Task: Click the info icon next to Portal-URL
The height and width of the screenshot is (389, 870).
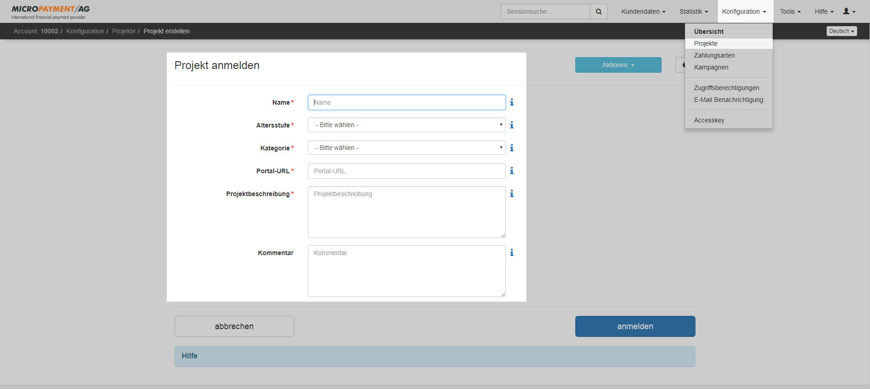Action: click(512, 171)
